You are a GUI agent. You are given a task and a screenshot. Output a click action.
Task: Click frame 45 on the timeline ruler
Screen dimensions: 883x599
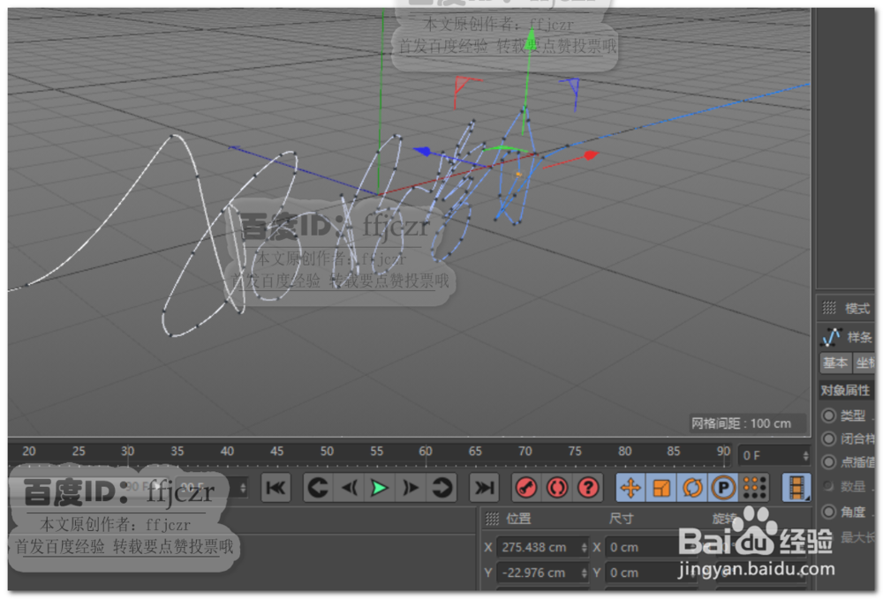click(276, 452)
